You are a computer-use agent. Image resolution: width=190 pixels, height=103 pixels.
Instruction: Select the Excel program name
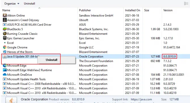pyautogui.click(x=10, y=43)
